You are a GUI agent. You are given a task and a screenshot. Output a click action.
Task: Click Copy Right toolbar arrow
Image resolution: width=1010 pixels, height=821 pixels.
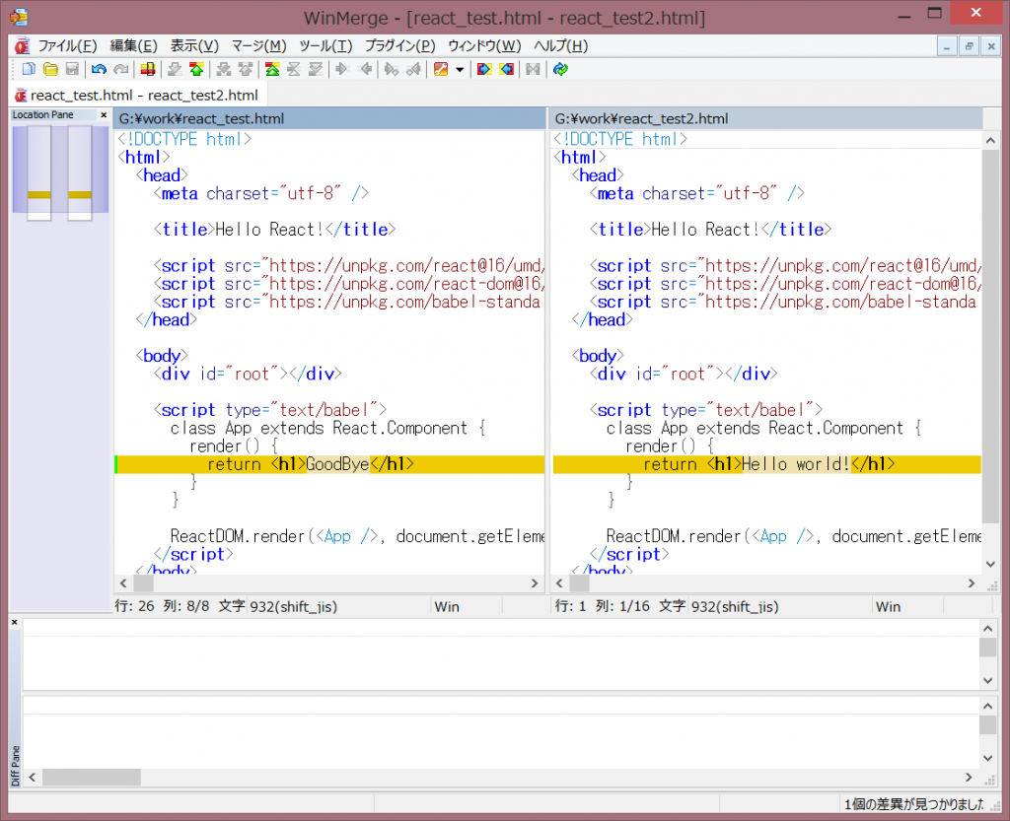(x=342, y=69)
